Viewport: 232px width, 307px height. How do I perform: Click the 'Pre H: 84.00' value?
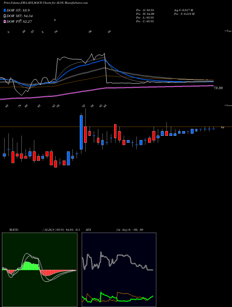click(145, 14)
